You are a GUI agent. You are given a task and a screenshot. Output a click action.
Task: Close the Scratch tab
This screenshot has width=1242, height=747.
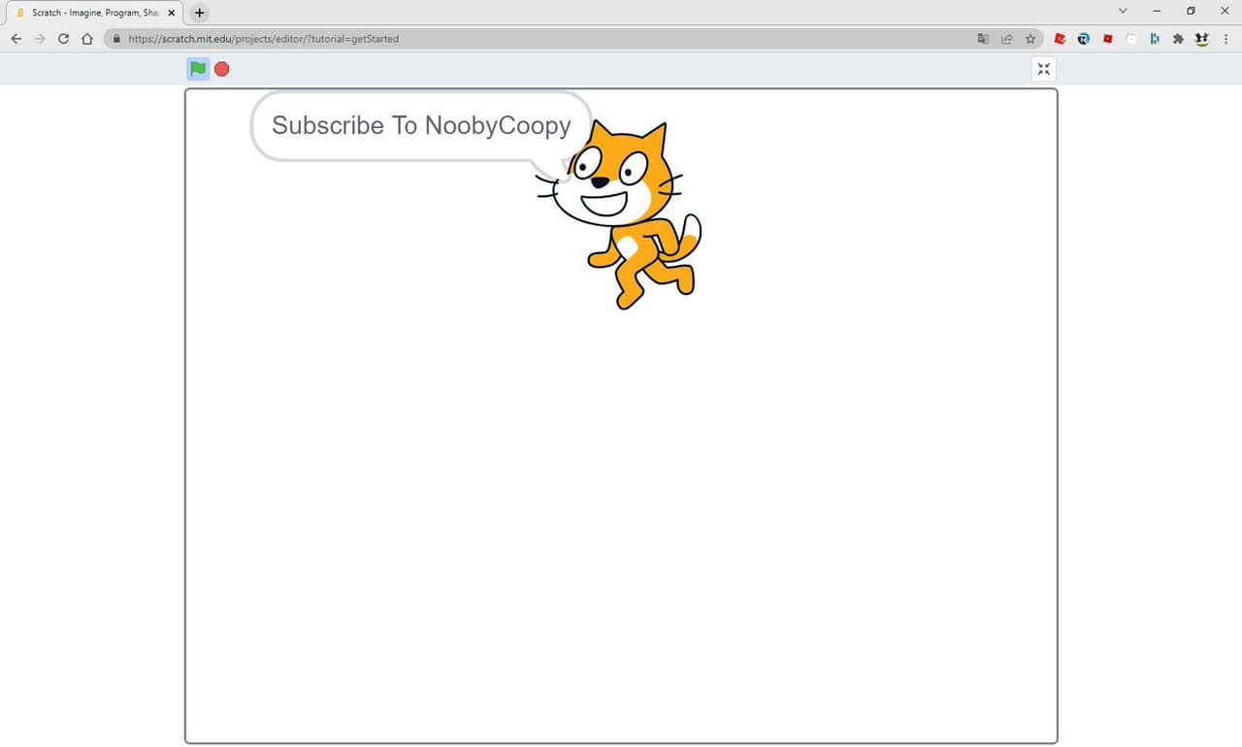click(172, 13)
